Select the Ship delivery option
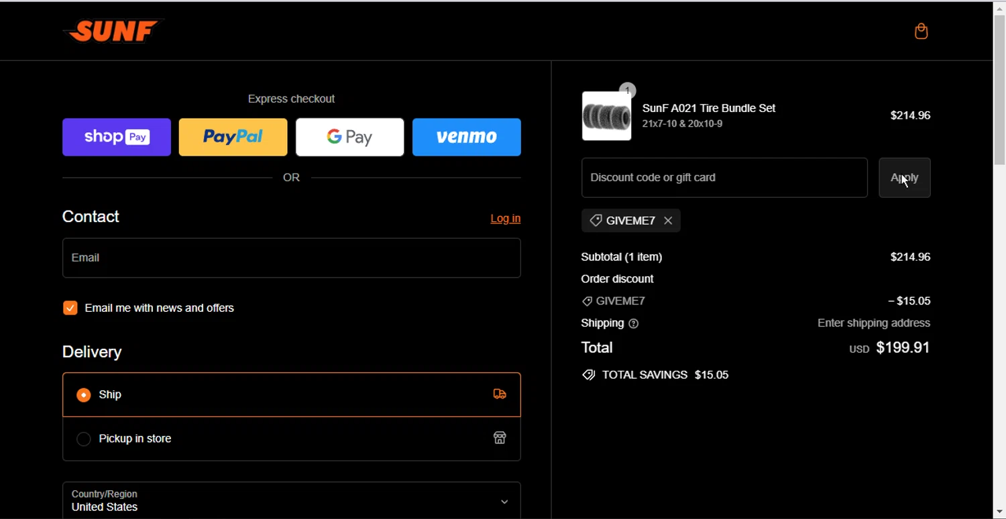This screenshot has height=519, width=1006. [x=292, y=395]
